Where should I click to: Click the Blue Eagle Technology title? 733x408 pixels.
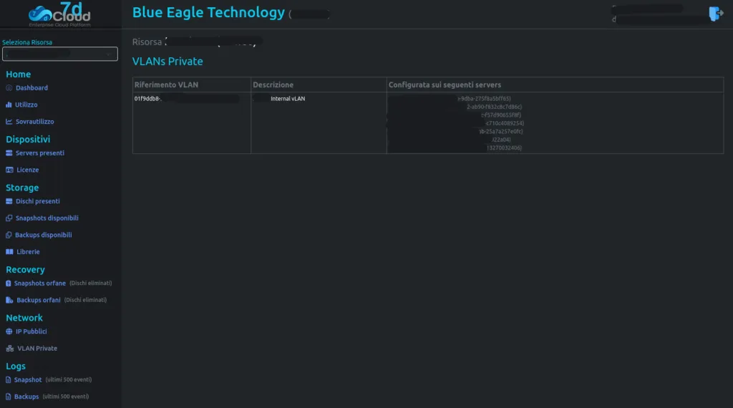point(208,13)
